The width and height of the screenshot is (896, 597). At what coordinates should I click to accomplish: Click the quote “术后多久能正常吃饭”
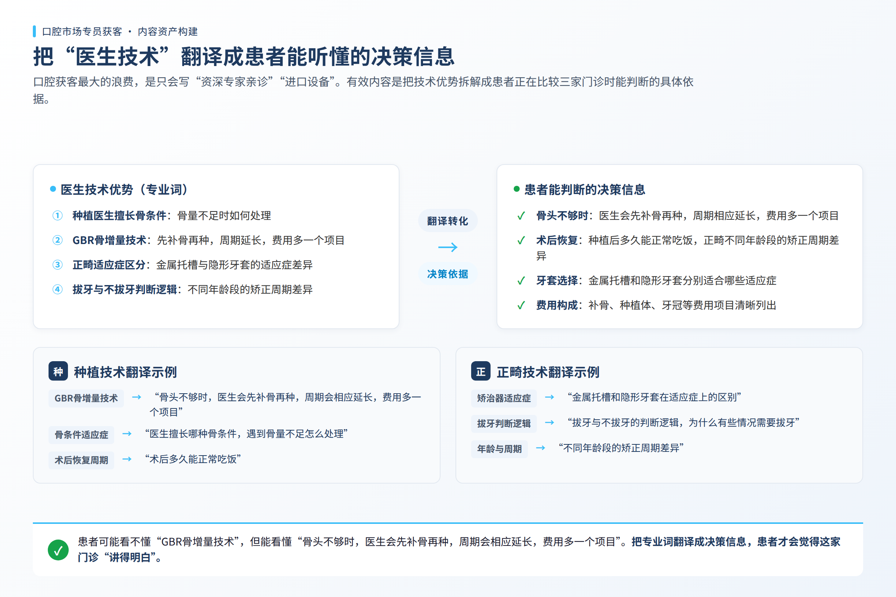[x=193, y=459]
